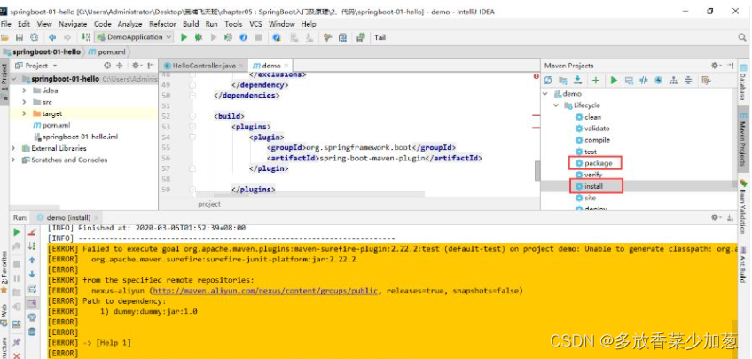Toggle skip tests mode in Maven toolbar
Screen dimensions: 752x359
pos(659,81)
